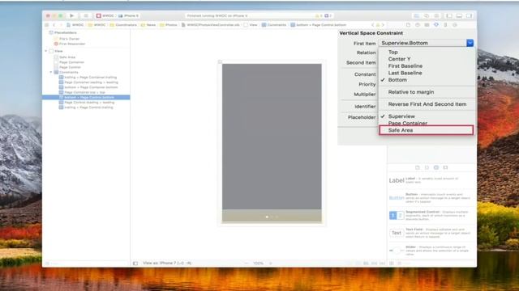Select the WWDC scheme in the toolbar
This screenshot has width=519, height=291.
tap(105, 15)
